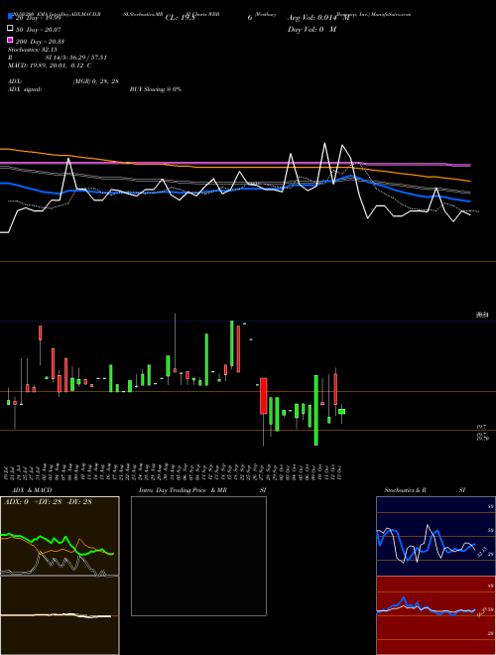Click the last green candle at 13 Oct
Screen dimensions: 496x655
click(341, 412)
